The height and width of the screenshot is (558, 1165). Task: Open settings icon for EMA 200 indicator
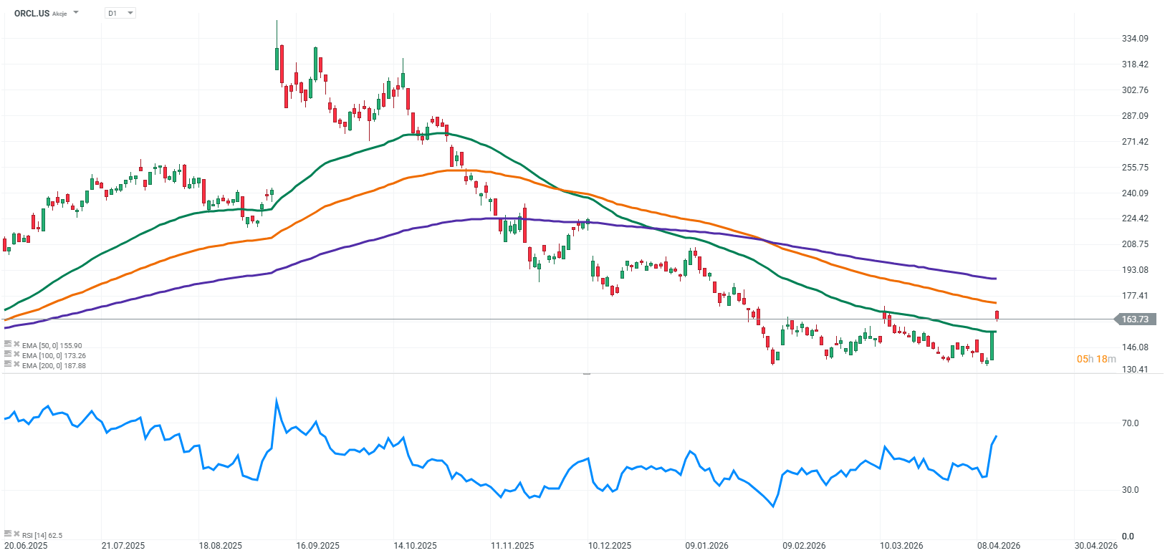[8, 365]
